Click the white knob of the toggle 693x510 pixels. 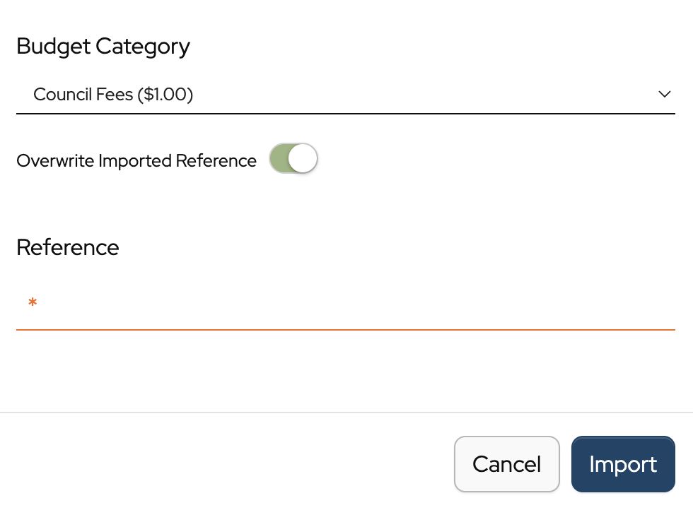[303, 159]
